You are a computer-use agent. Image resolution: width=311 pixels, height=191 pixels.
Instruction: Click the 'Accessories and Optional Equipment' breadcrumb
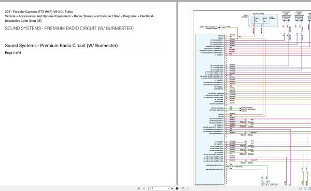pos(45,16)
